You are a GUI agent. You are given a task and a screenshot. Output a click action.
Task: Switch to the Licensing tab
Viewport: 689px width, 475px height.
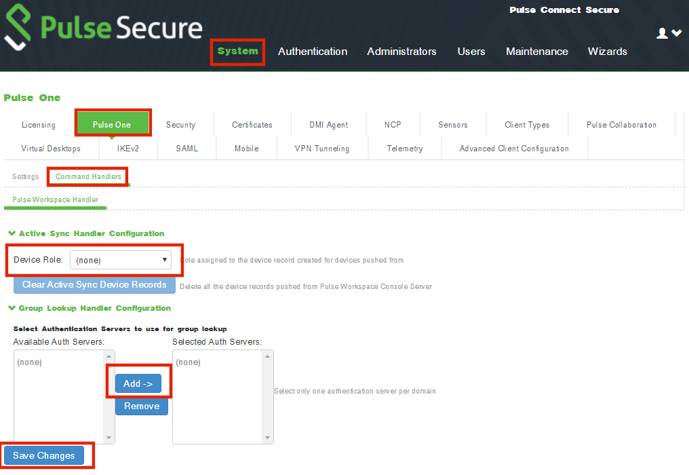pos(39,125)
